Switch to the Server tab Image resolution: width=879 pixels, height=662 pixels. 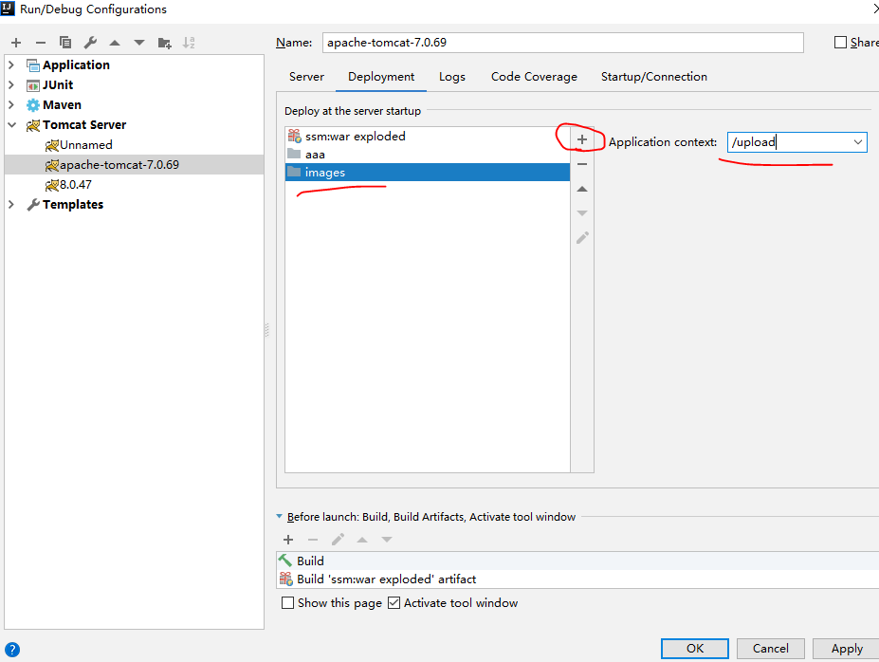pos(306,76)
